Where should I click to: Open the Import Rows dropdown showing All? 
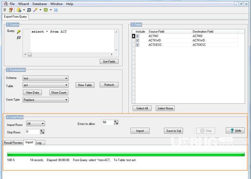click(36, 124)
